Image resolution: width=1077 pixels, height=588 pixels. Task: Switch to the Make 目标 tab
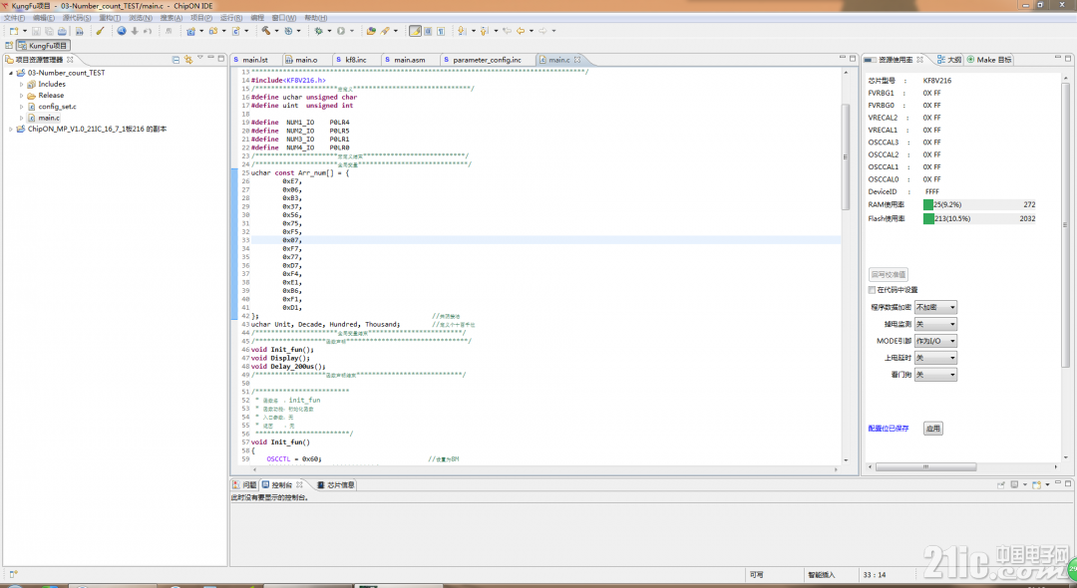click(x=989, y=60)
